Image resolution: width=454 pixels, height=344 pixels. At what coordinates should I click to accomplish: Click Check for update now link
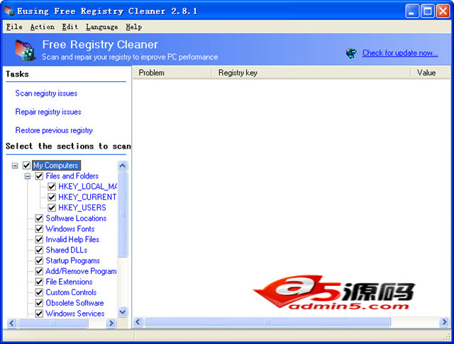(x=400, y=53)
